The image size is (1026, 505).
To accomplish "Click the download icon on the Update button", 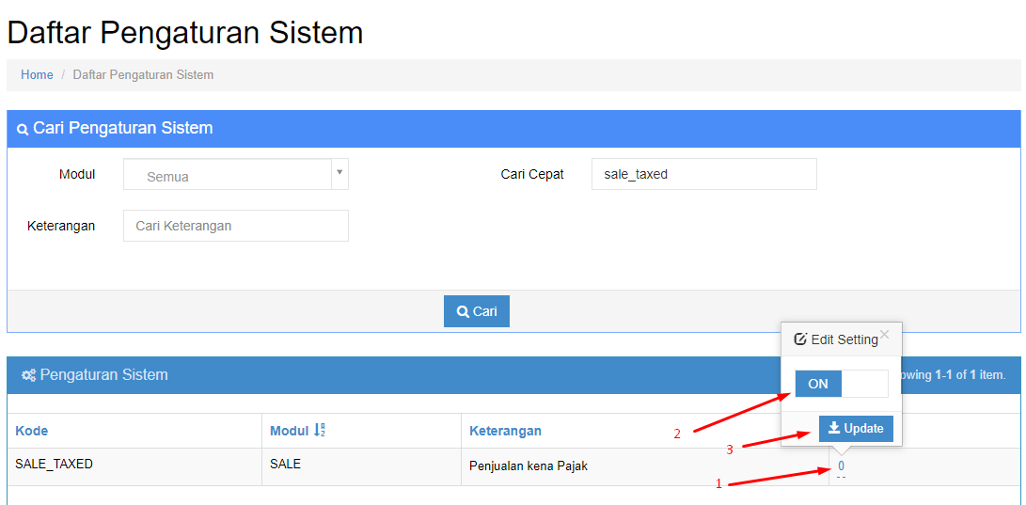I will pyautogui.click(x=834, y=429).
